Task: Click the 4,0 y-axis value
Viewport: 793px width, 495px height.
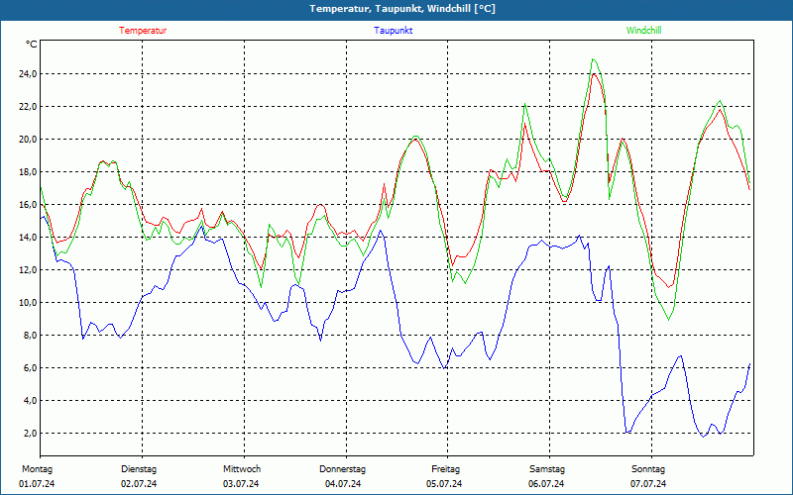Action: point(30,401)
